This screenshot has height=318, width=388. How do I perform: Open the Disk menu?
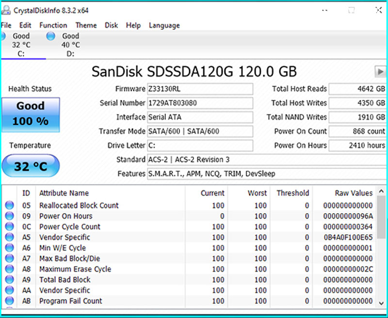pos(111,25)
